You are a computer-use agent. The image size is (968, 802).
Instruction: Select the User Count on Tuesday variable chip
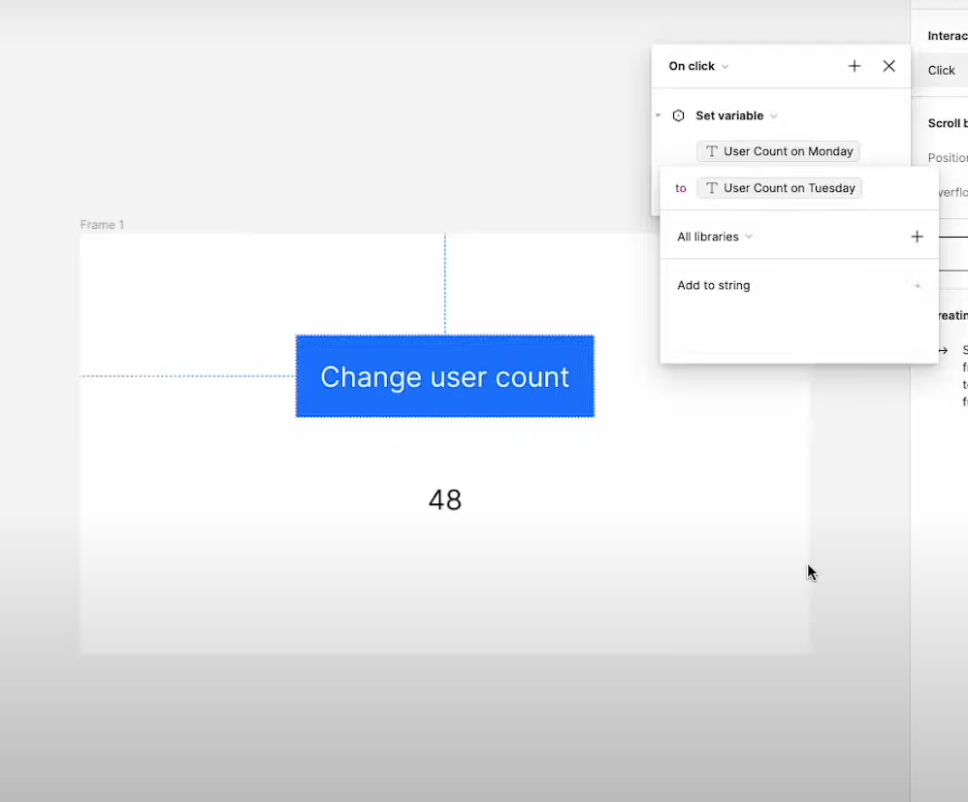[x=779, y=188]
